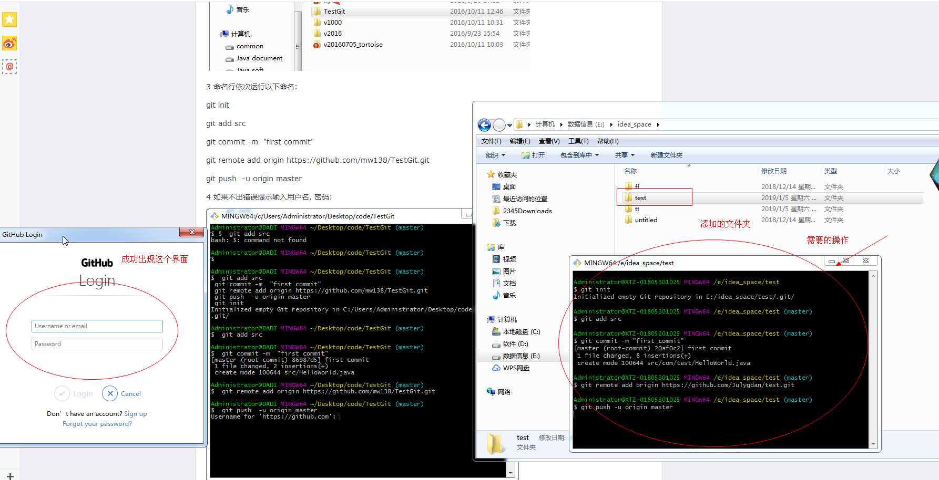Click idea_space breadcrumb in address bar
Screen dimensions: 939x480
click(635, 124)
